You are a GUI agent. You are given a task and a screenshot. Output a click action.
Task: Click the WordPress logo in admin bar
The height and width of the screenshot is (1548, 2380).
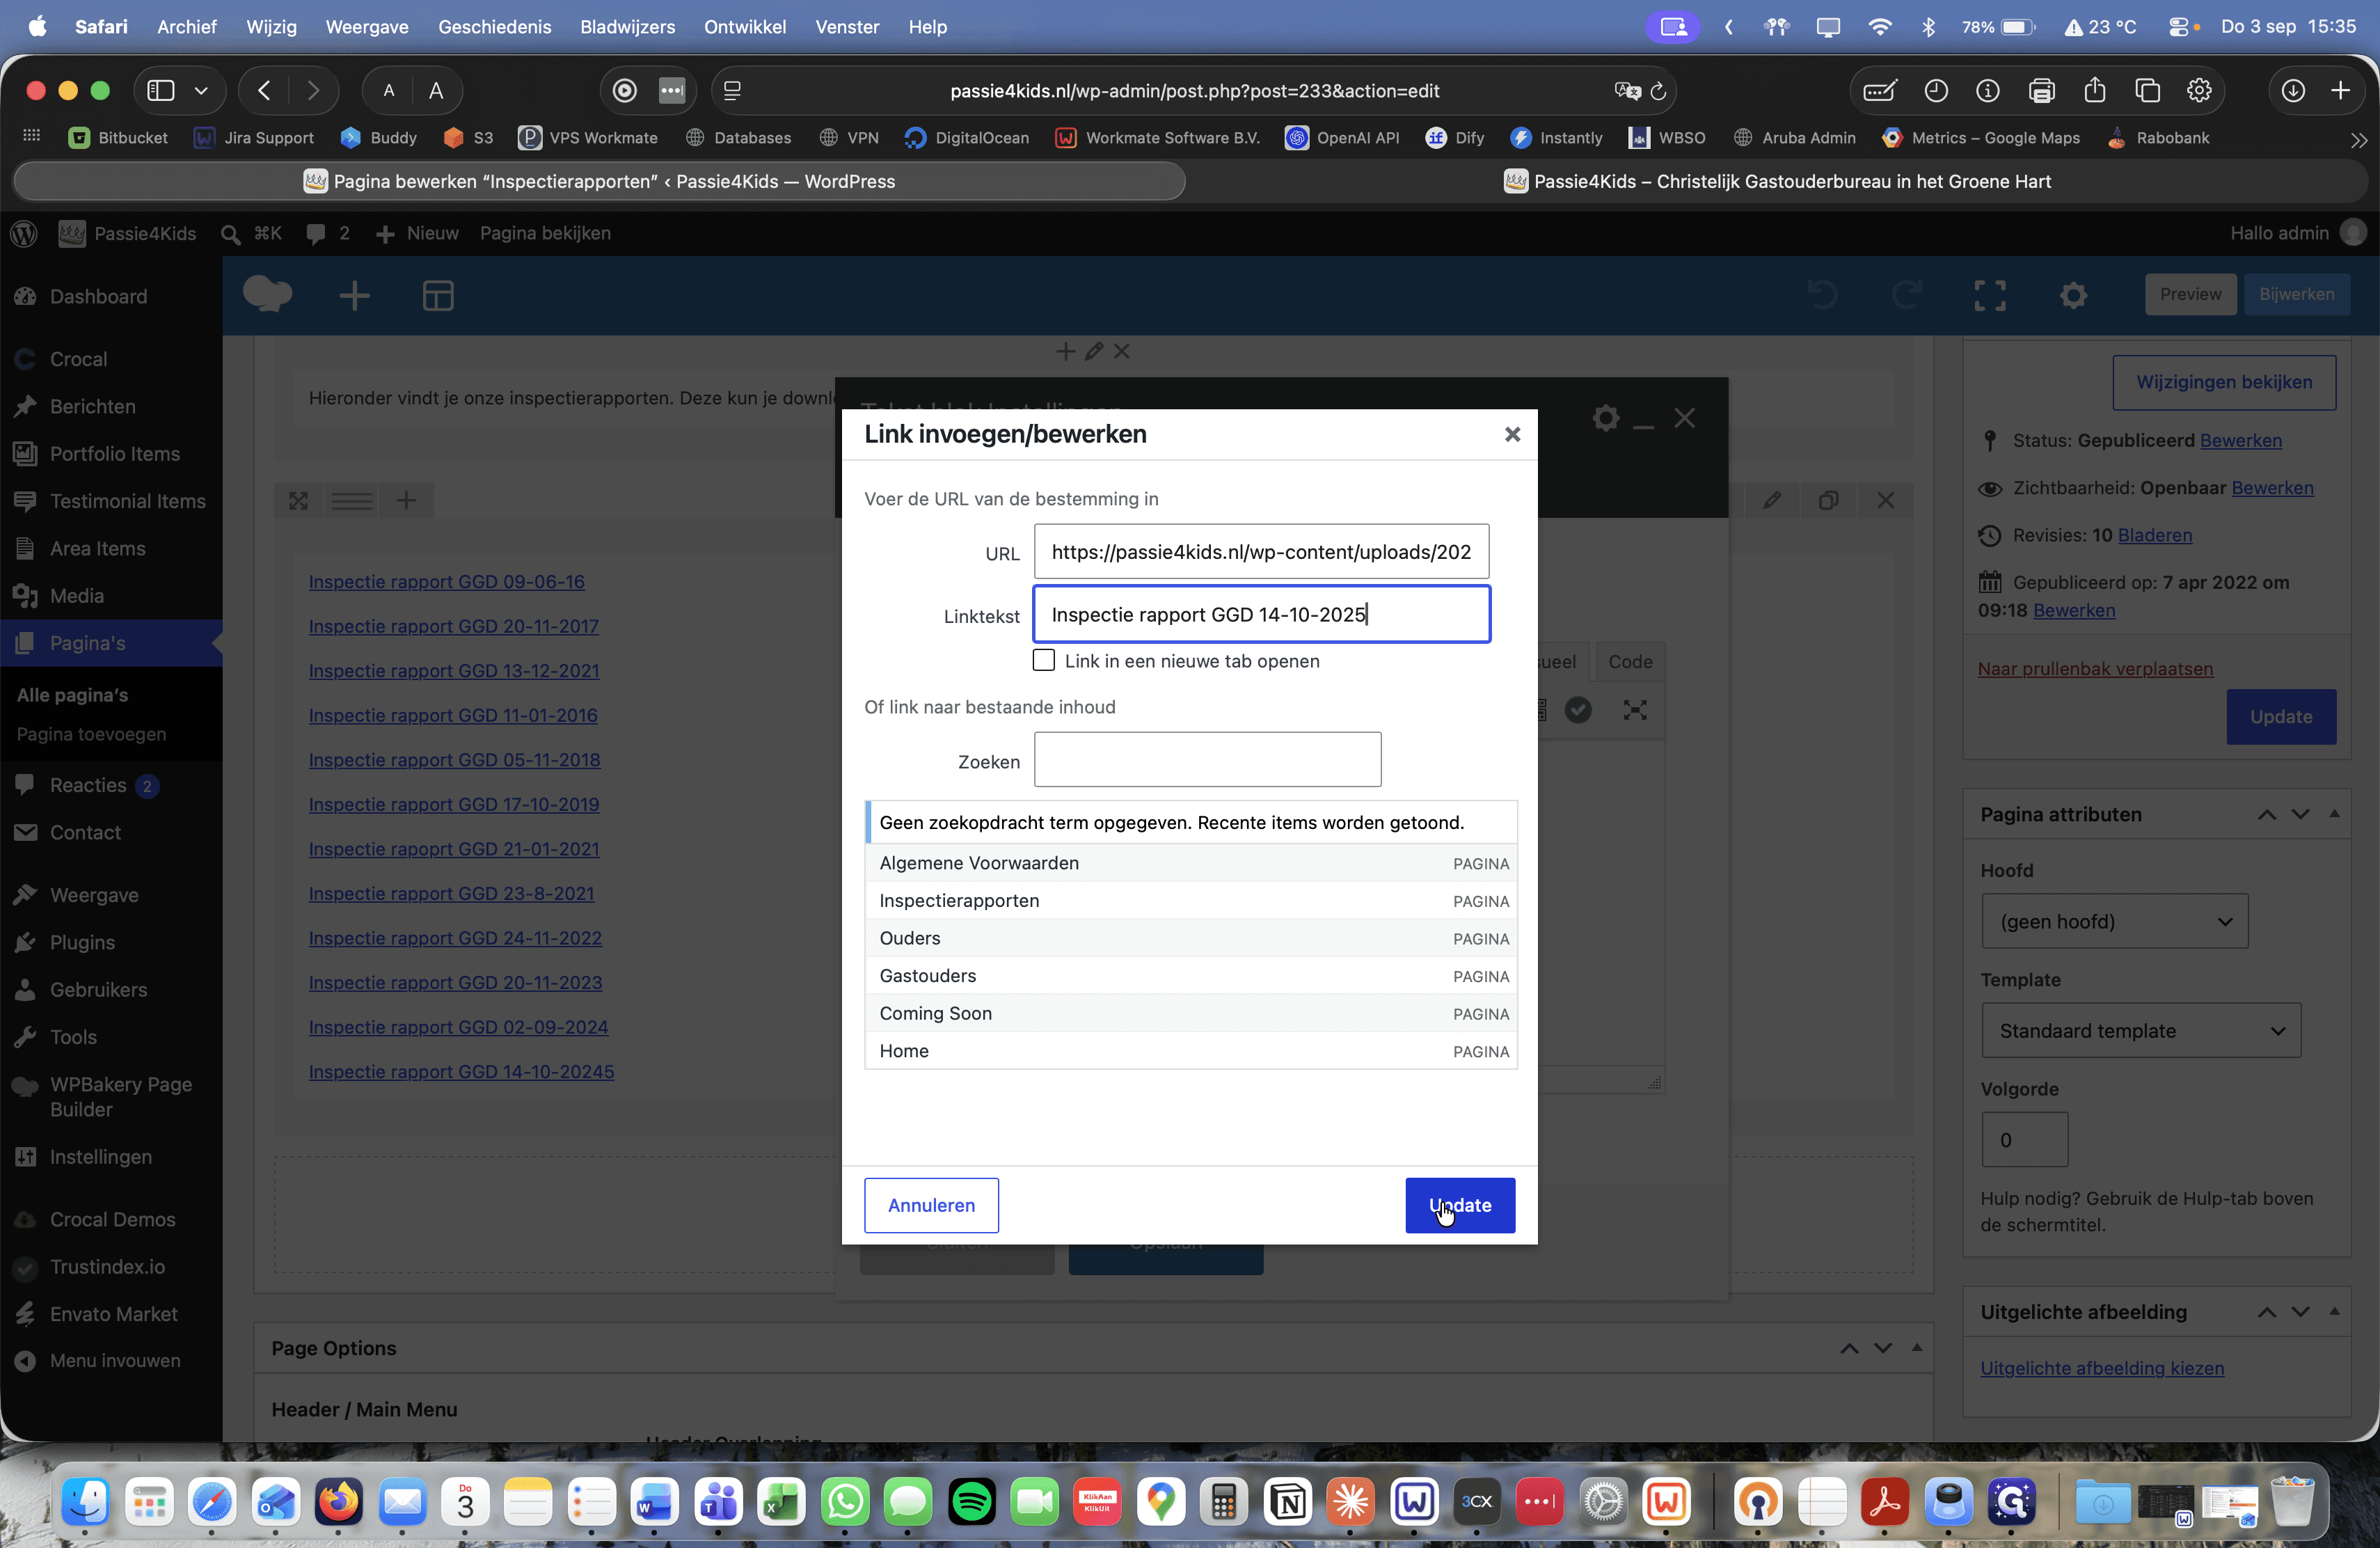point(24,233)
